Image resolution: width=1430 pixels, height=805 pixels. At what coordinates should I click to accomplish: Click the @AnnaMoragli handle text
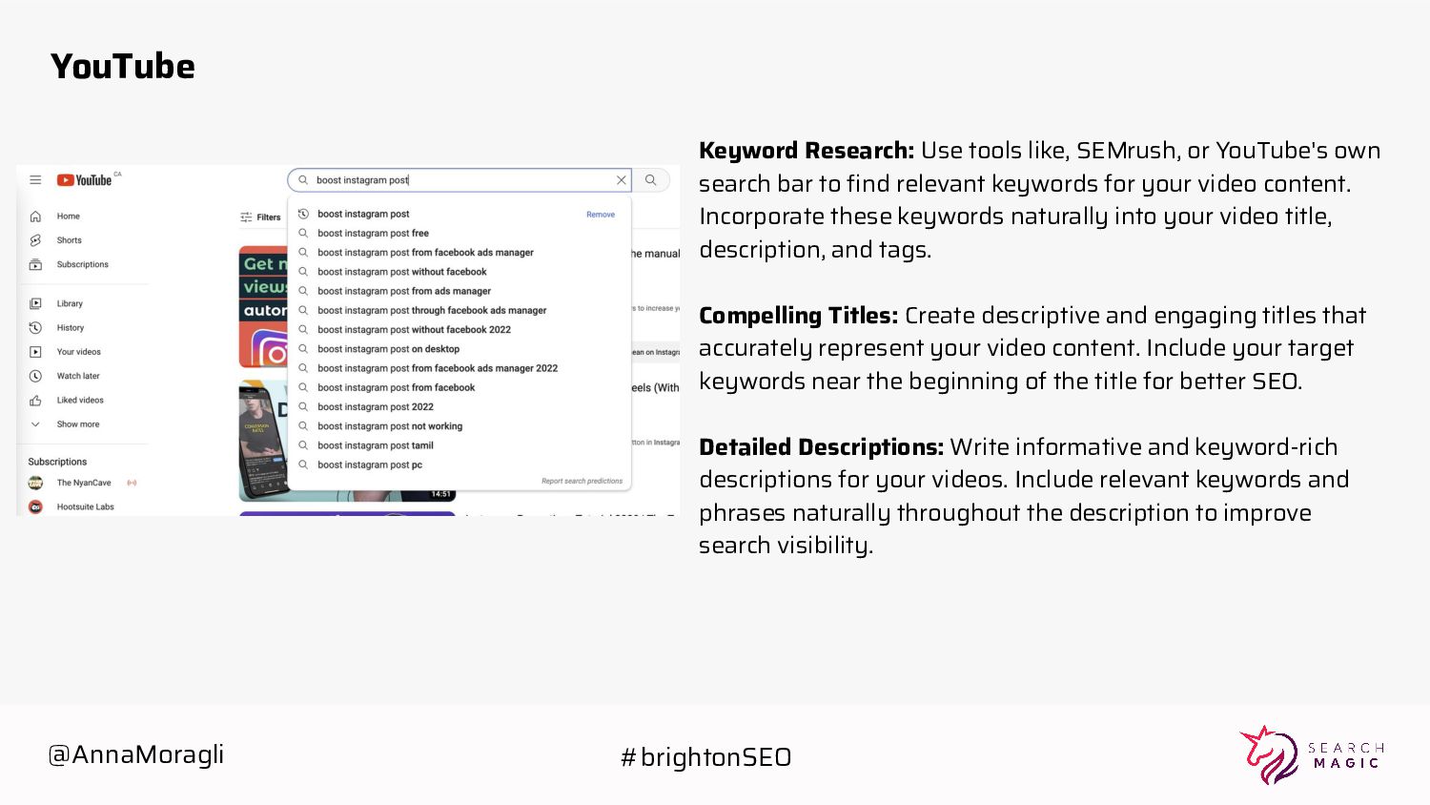[136, 754]
